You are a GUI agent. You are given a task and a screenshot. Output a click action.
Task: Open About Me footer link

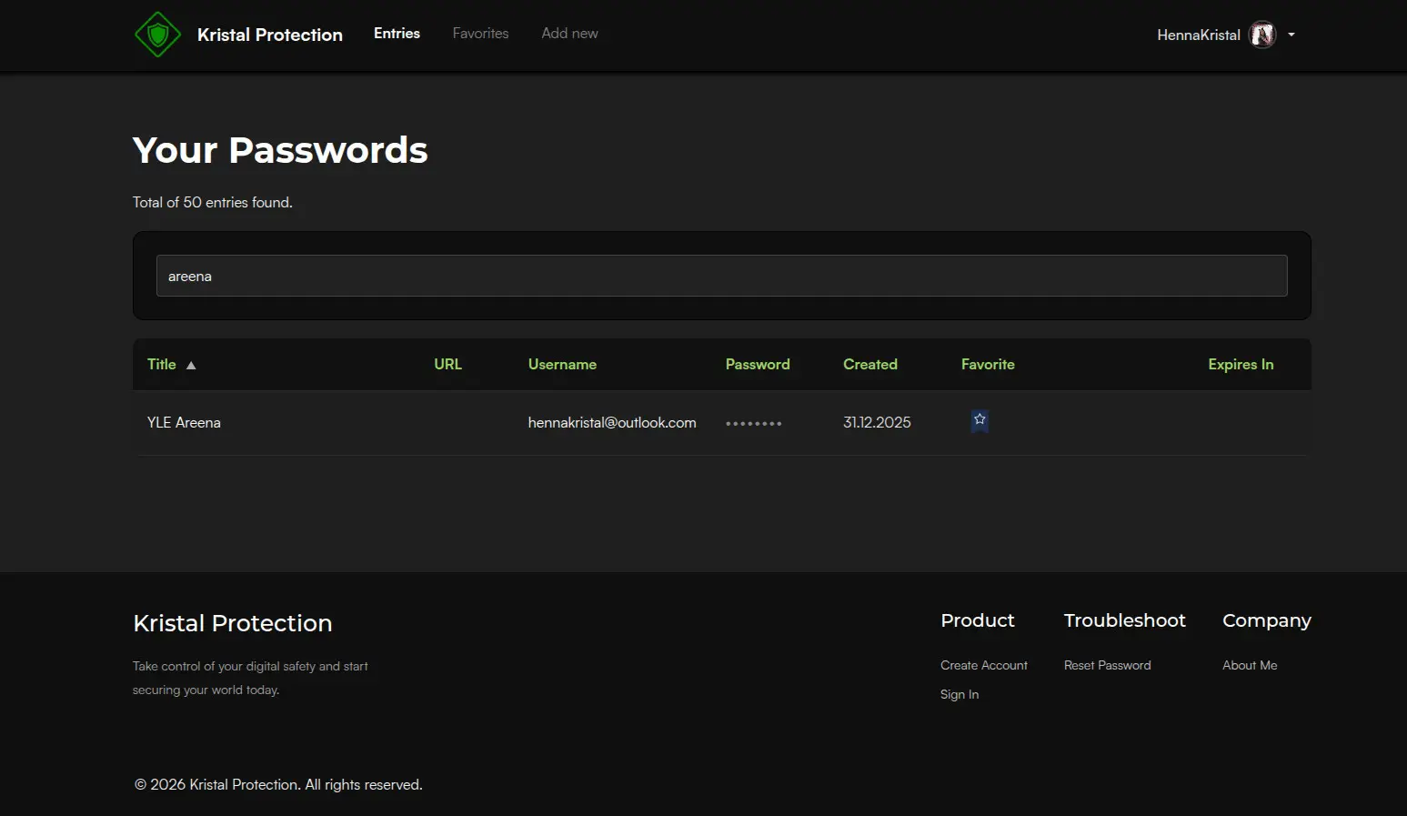click(x=1250, y=665)
